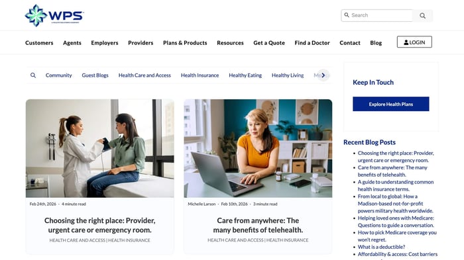464x260 pixels.
Task: Open 'Affordability & access: Cost barriers' post
Action: point(398,254)
